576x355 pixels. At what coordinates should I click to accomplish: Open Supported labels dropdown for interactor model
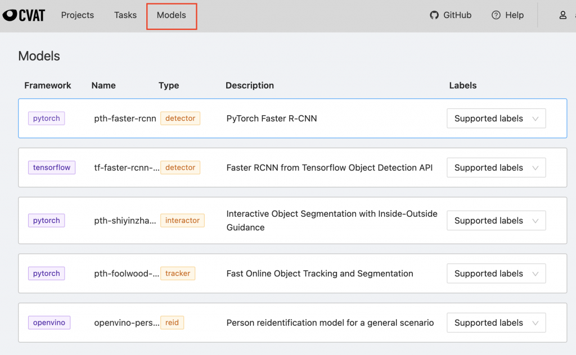(x=496, y=221)
